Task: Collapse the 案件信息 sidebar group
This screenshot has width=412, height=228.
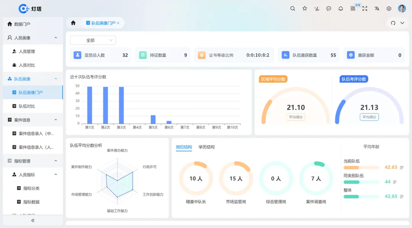Action: click(56, 120)
